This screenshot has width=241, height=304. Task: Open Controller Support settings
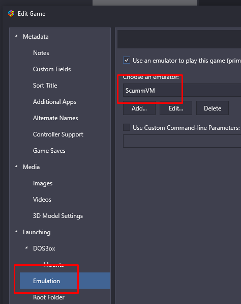pos(58,134)
